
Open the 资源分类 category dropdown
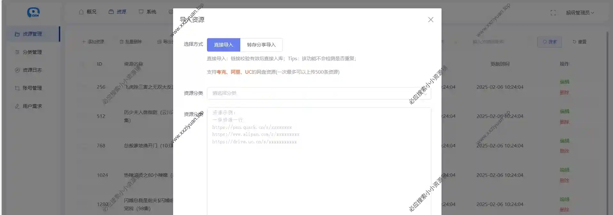coord(319,93)
